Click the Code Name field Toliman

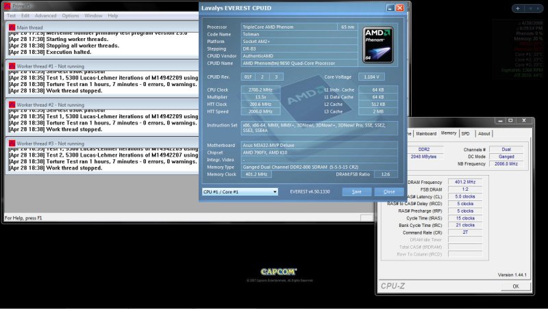[299, 34]
